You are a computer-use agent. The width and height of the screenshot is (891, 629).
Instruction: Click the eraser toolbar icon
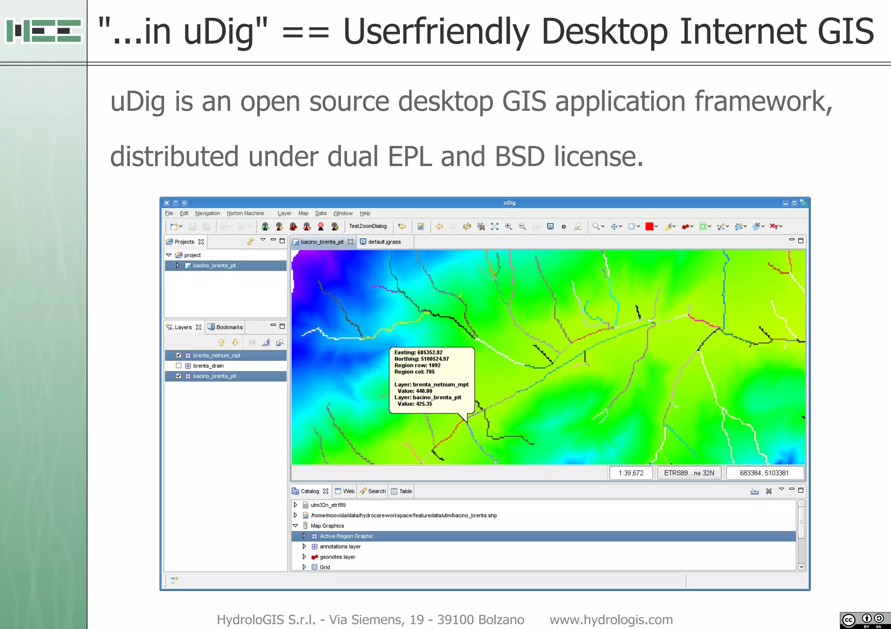pos(578,226)
